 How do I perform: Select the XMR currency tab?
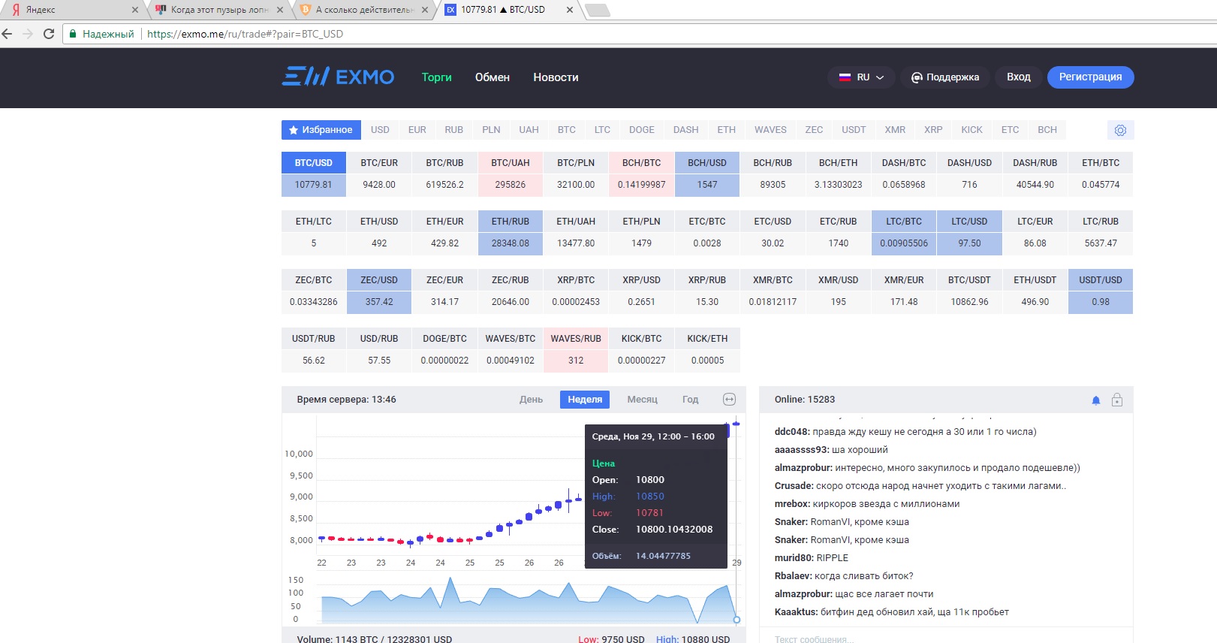[895, 130]
